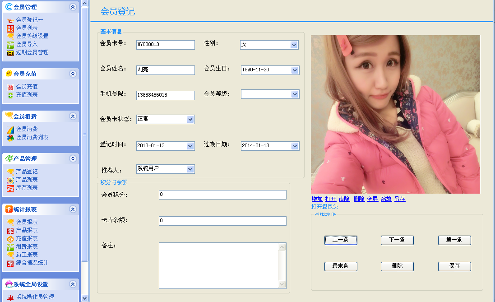The height and width of the screenshot is (302, 495).
Task: Click the 下一条 button
Action: [397, 240]
